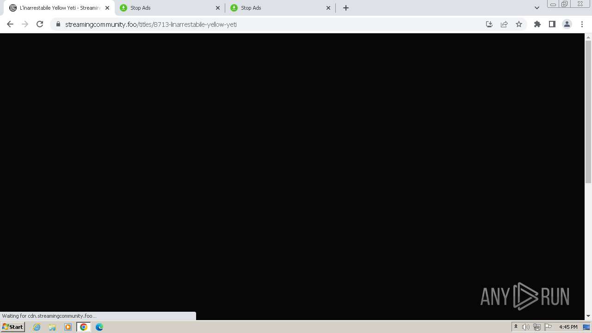592x333 pixels.
Task: View site info via padlock icon
Action: [58, 24]
